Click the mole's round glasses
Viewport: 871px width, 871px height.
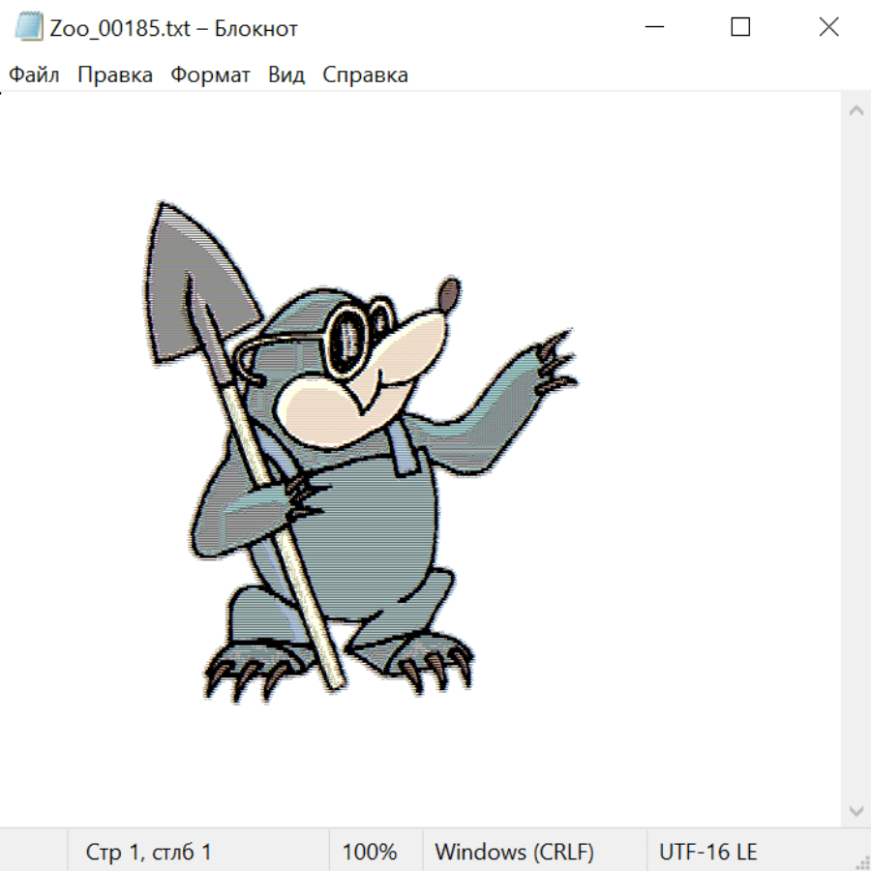point(348,339)
